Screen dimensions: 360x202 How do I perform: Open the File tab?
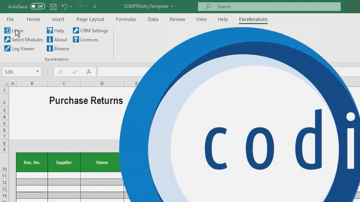[10, 19]
